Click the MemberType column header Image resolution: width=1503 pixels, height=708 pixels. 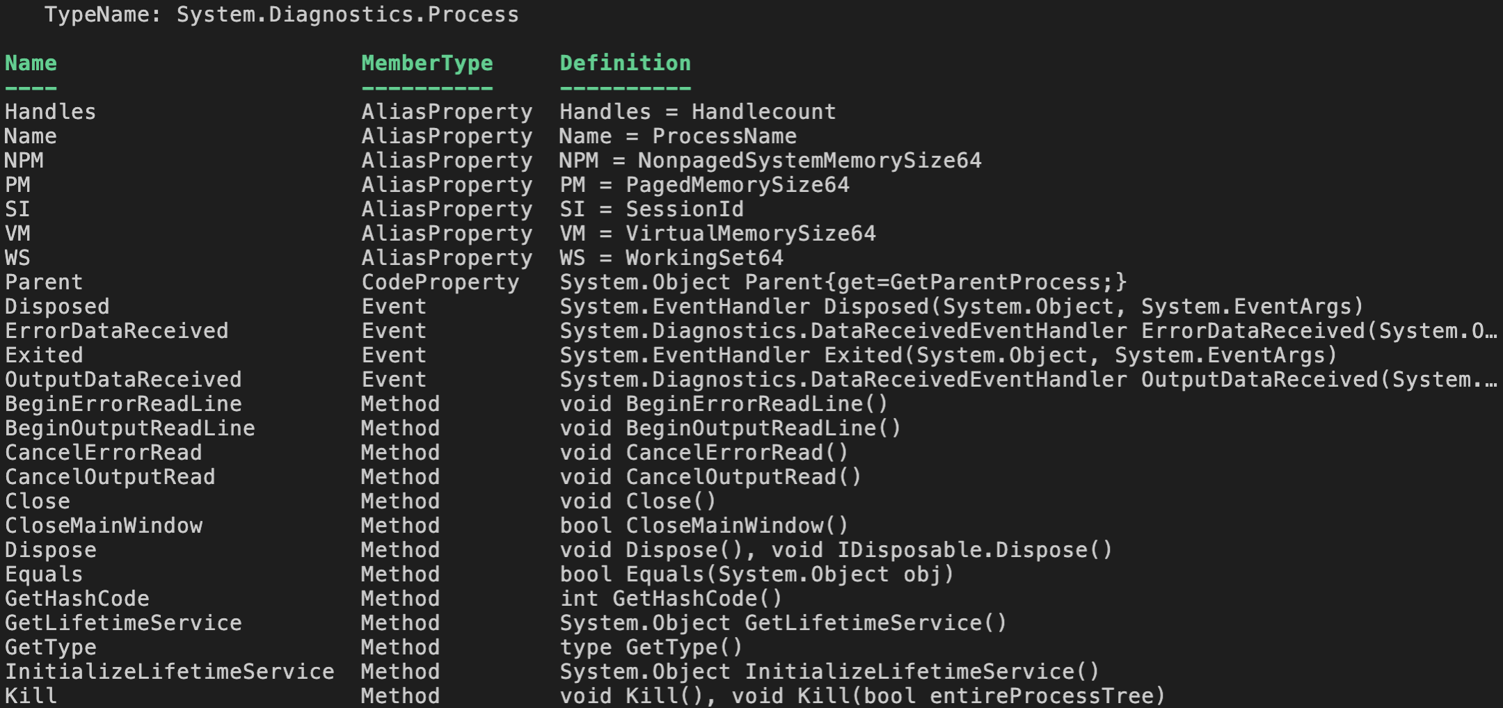427,63
